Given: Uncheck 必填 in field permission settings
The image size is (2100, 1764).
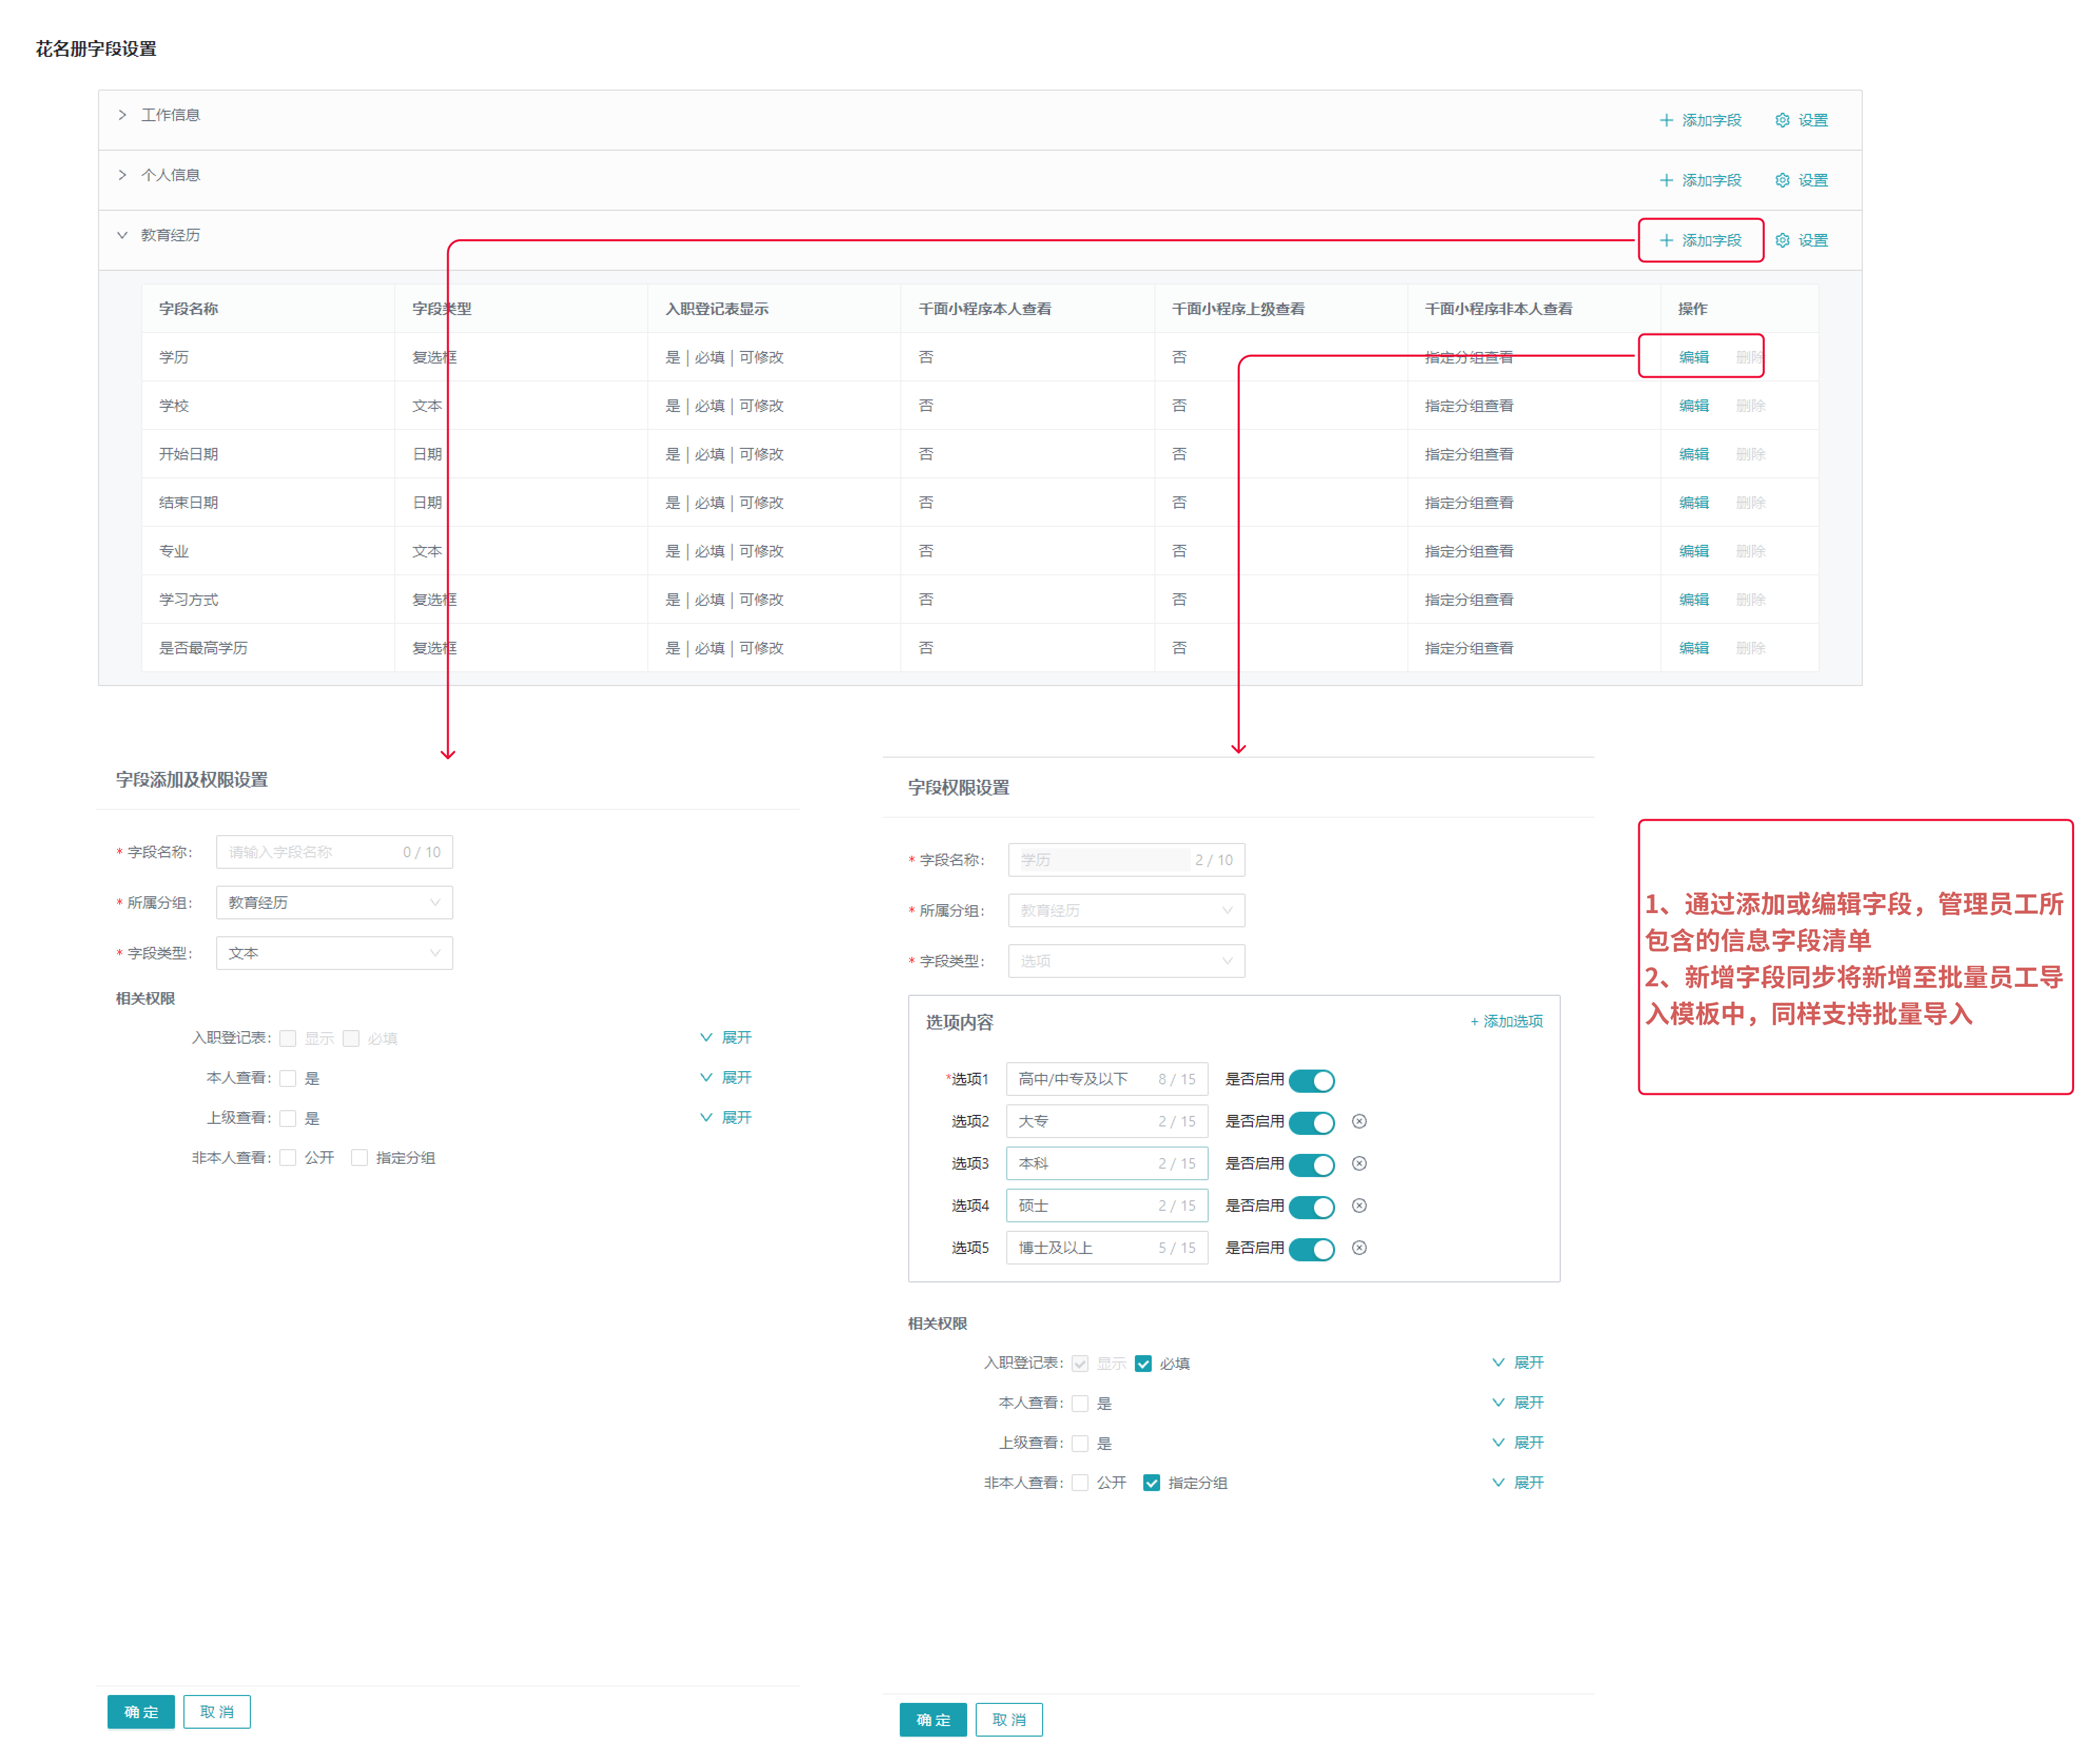Looking at the screenshot, I should pos(1143,1363).
